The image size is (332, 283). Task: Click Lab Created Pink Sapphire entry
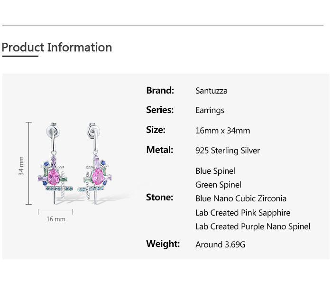point(243,213)
